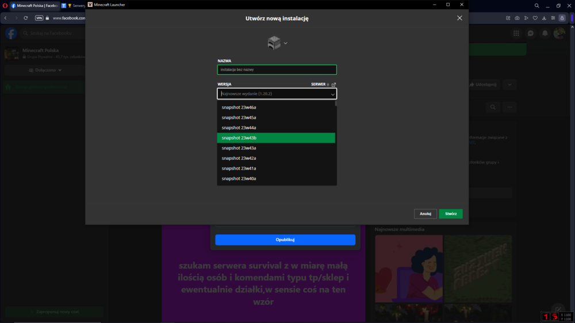Open Facebook notifications bell
Image resolution: width=575 pixels, height=323 pixels.
(x=545, y=33)
